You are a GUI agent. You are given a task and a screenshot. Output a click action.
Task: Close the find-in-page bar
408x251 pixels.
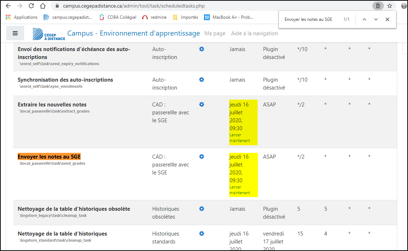387,19
